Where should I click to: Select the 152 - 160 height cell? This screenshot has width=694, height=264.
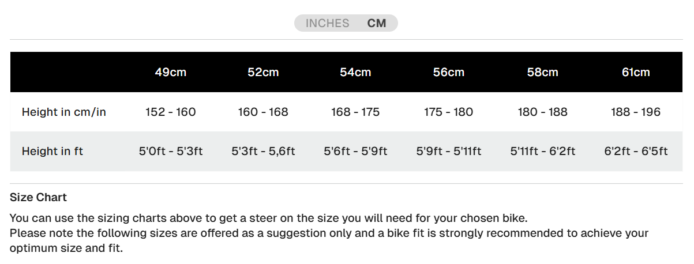click(170, 112)
